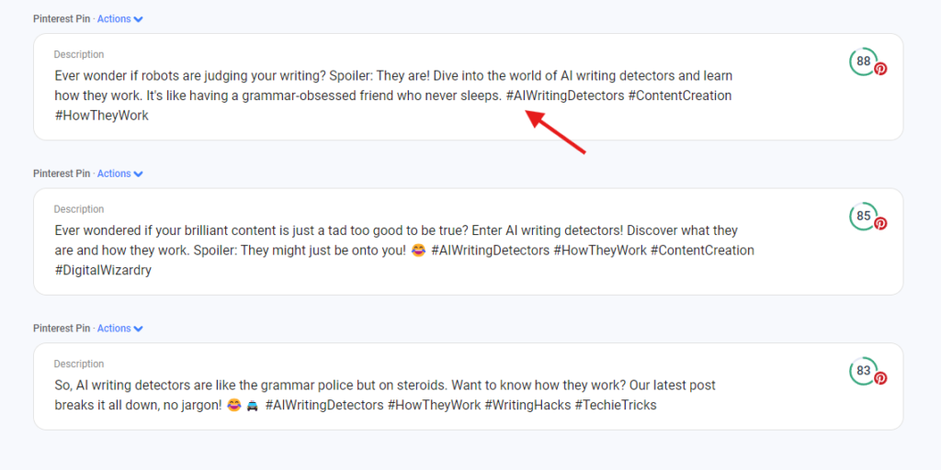Click the Pinterest logo beside score 83

pyautogui.click(x=879, y=377)
